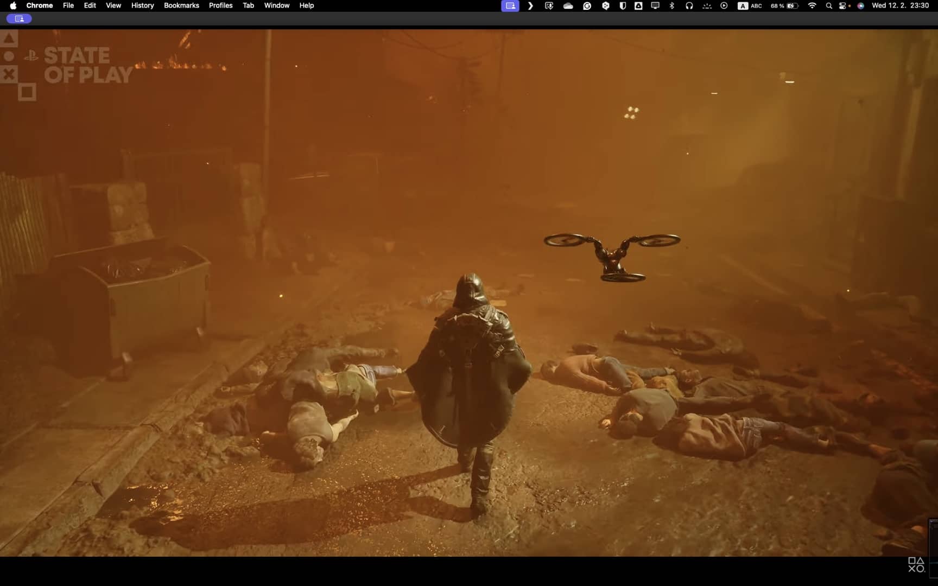Open the History menu
This screenshot has height=586, width=938.
click(x=143, y=5)
